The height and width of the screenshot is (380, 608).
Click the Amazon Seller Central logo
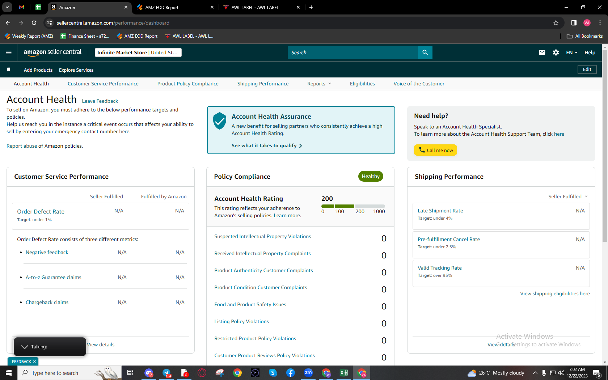point(52,52)
